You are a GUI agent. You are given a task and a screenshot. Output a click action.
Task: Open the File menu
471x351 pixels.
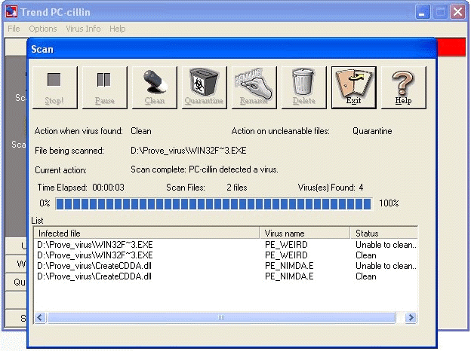[x=14, y=29]
